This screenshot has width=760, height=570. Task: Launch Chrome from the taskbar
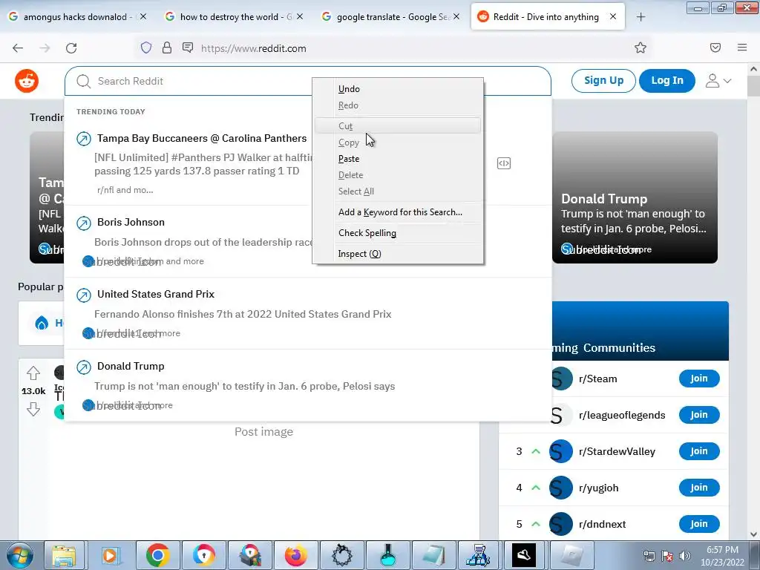(x=157, y=555)
